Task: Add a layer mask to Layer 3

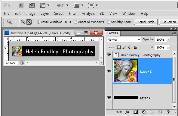Action: pos(136,112)
